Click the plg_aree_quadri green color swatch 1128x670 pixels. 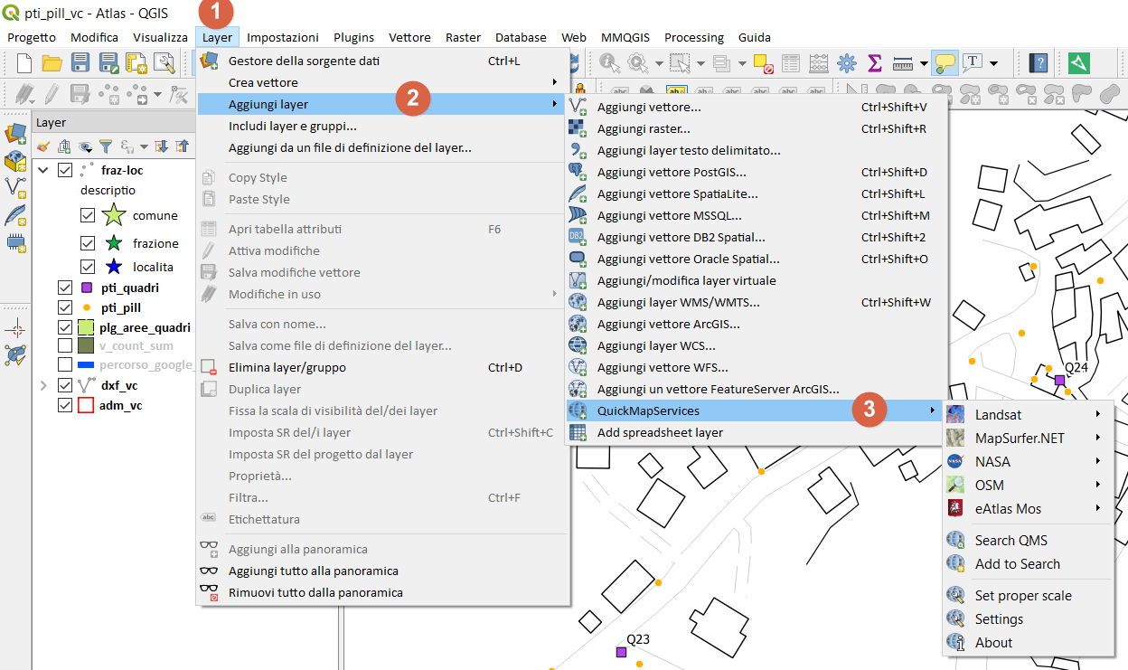[x=84, y=326]
